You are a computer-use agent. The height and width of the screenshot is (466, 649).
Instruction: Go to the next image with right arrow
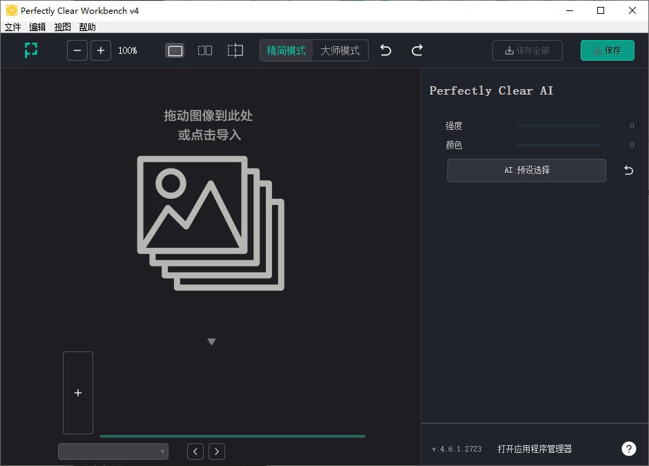click(x=216, y=451)
